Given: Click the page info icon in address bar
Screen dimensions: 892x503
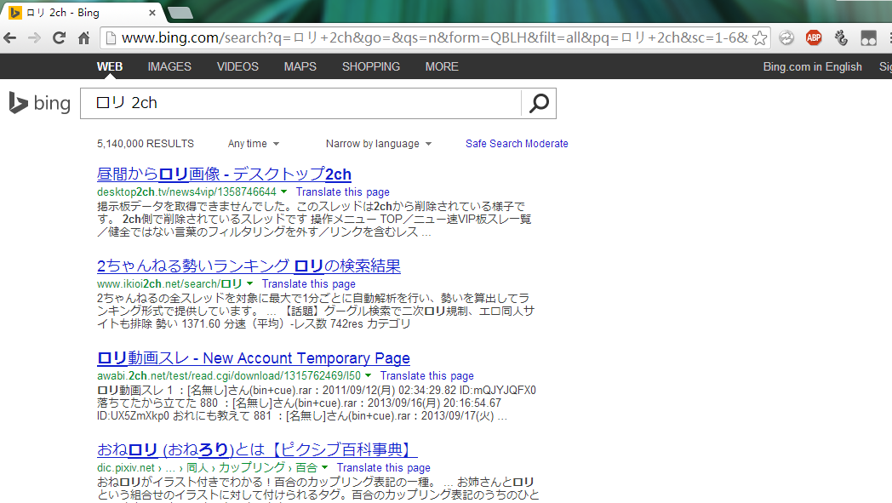Looking at the screenshot, I should coord(111,38).
